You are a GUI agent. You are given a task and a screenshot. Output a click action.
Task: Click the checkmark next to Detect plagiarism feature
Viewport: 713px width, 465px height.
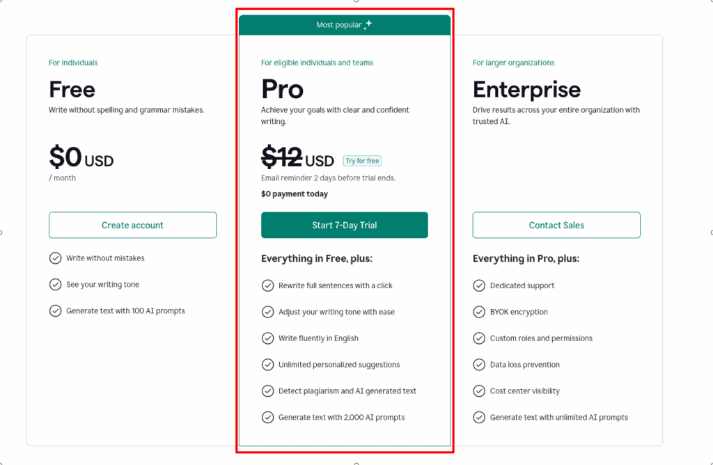pyautogui.click(x=268, y=391)
